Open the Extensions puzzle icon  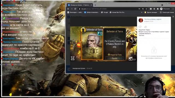coord(158,9)
